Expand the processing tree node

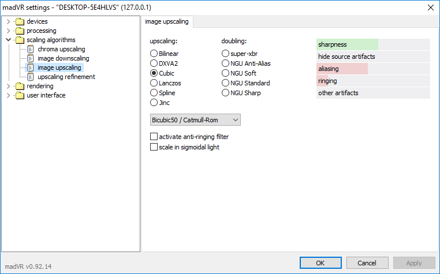[x=9, y=31]
